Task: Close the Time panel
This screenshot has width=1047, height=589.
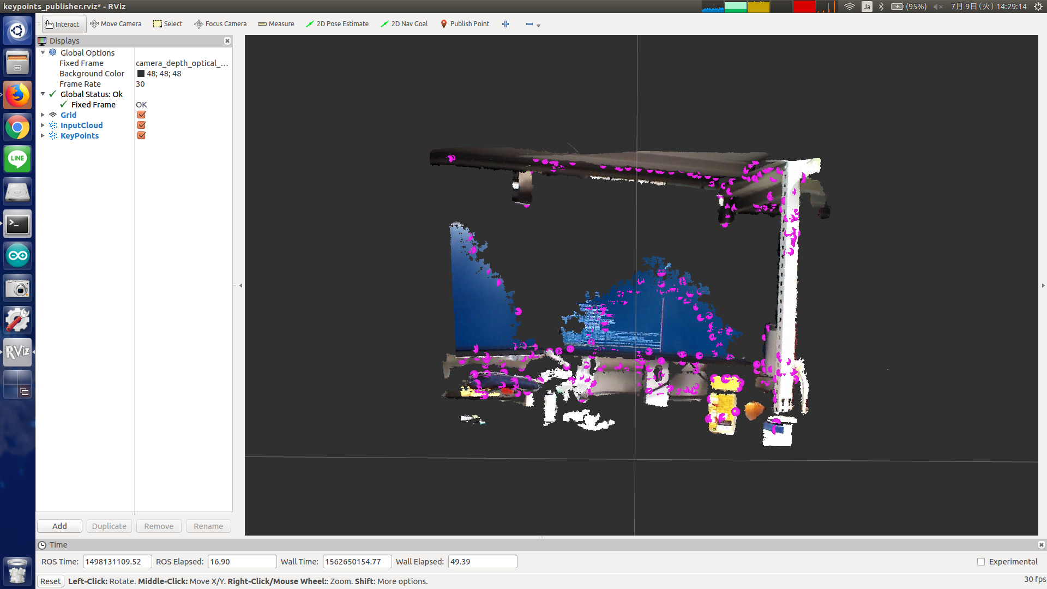Action: [1041, 545]
